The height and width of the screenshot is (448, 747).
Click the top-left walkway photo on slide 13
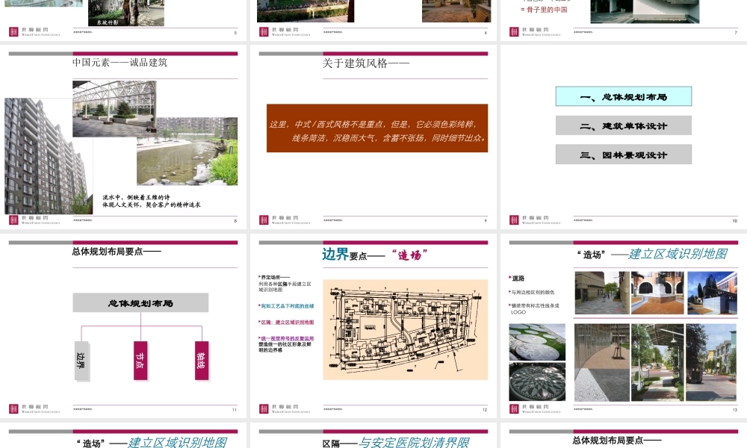[x=602, y=293]
